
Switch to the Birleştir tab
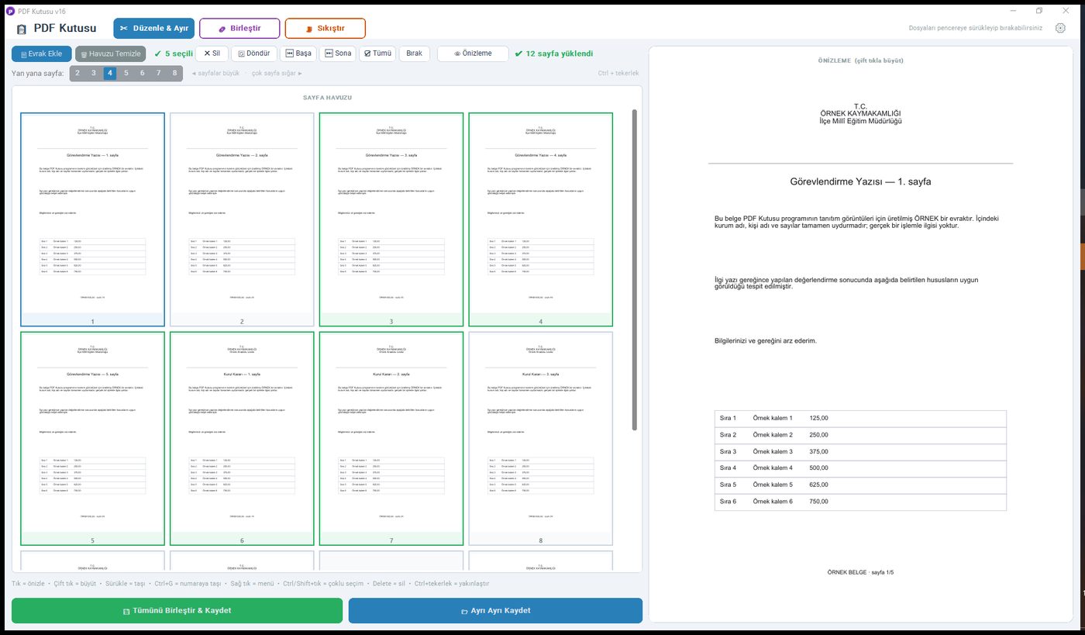click(x=239, y=28)
